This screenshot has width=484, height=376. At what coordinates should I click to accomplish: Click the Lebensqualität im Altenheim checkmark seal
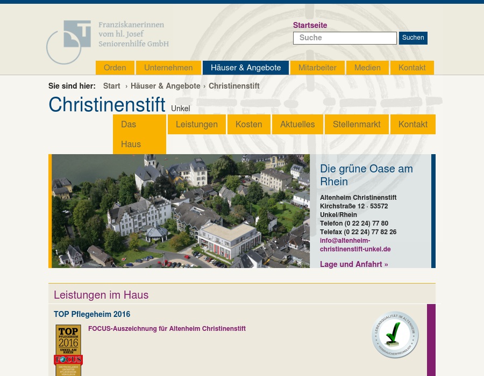(395, 334)
